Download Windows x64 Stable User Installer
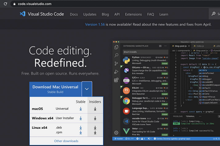Viewport: 220px width, 146px height. (81, 118)
